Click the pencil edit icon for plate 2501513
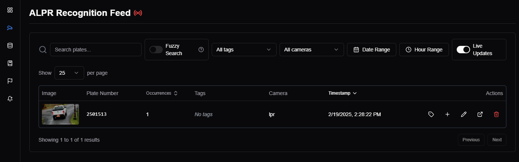This screenshot has height=162, width=519. coord(463,114)
